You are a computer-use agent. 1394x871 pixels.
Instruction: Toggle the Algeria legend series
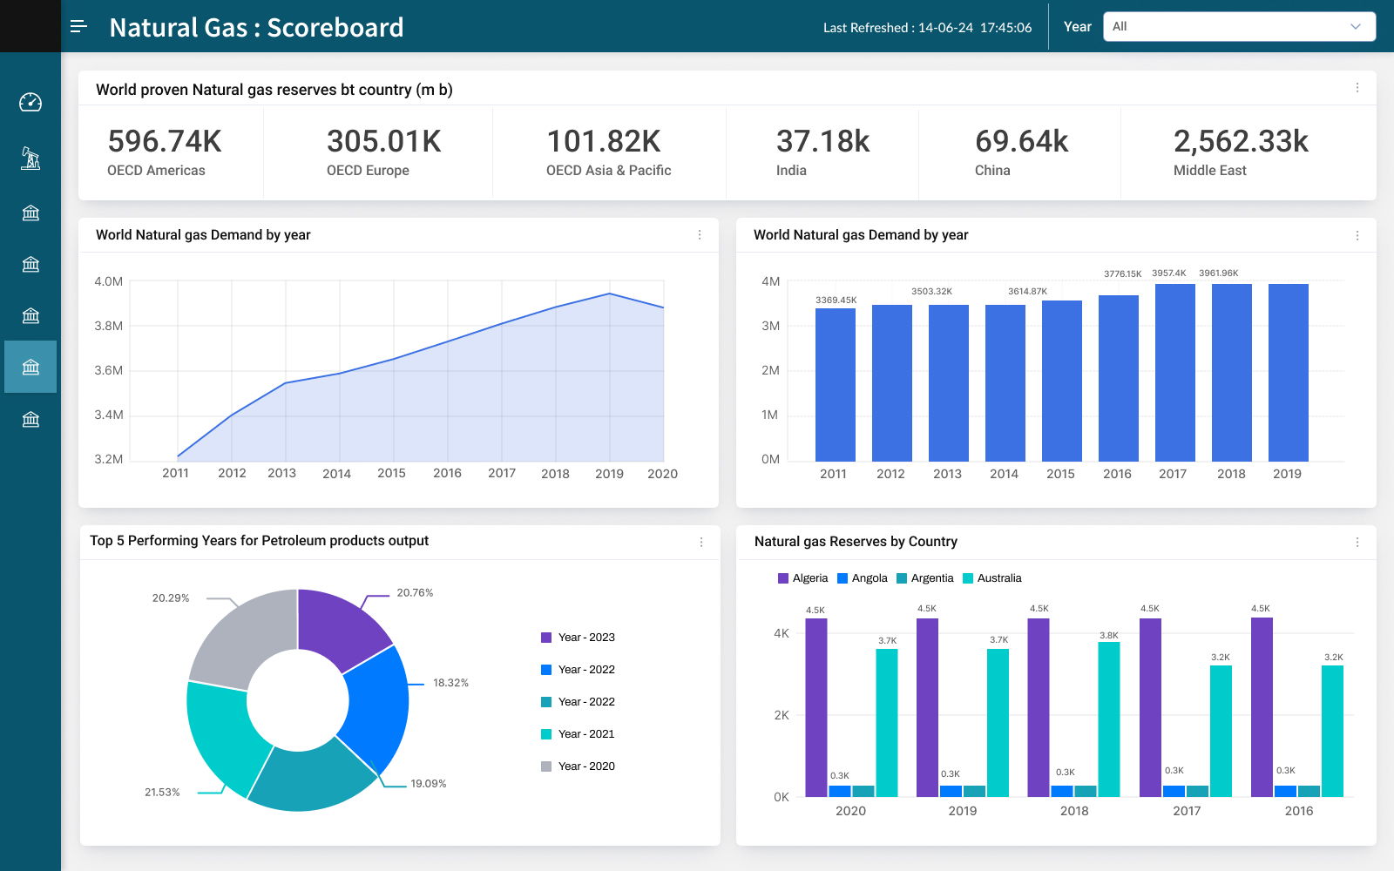pyautogui.click(x=802, y=578)
